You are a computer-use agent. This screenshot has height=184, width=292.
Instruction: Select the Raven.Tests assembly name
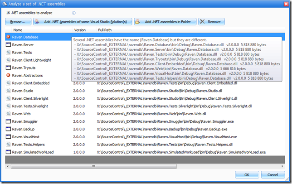22,53
